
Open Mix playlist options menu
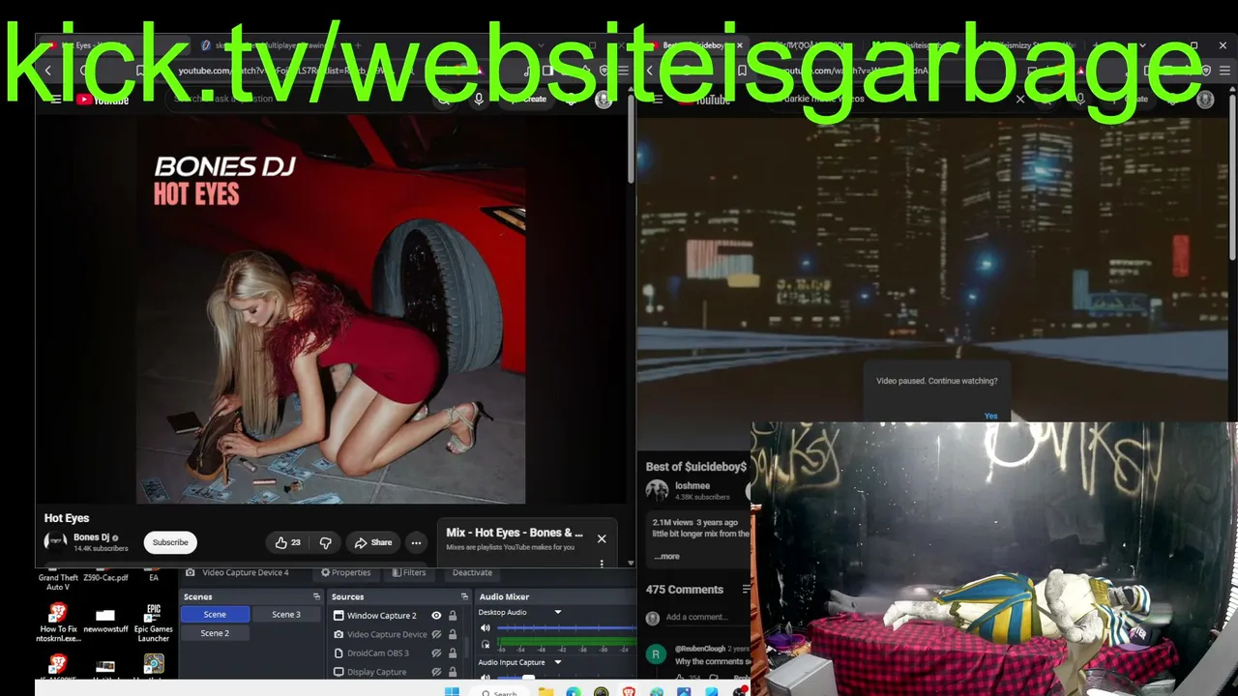tap(602, 563)
